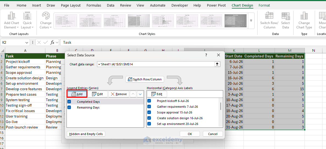326x149 pixels.
Task: Click the three-dot formula bar handle
Action: point(33,42)
